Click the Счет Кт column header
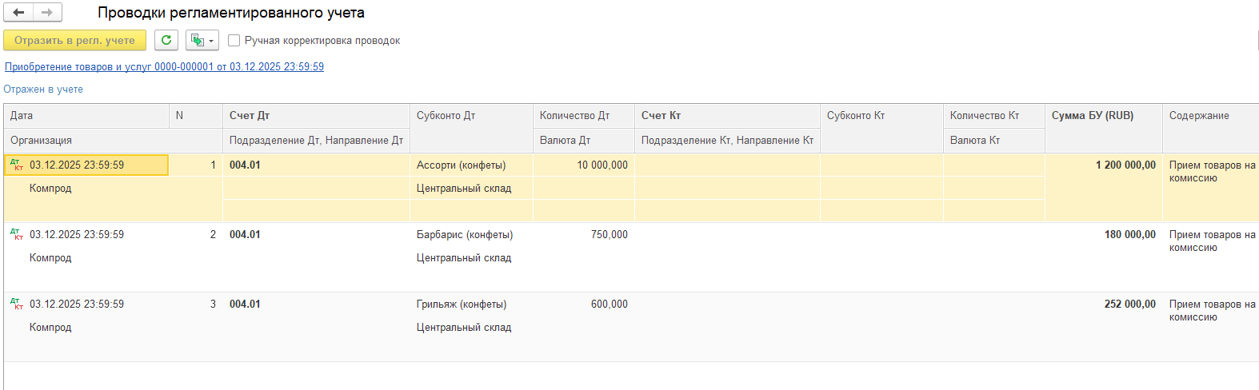 click(726, 116)
